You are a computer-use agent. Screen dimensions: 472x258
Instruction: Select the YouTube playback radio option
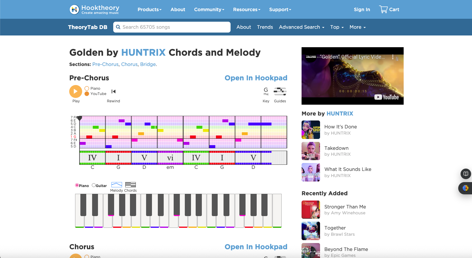point(87,94)
